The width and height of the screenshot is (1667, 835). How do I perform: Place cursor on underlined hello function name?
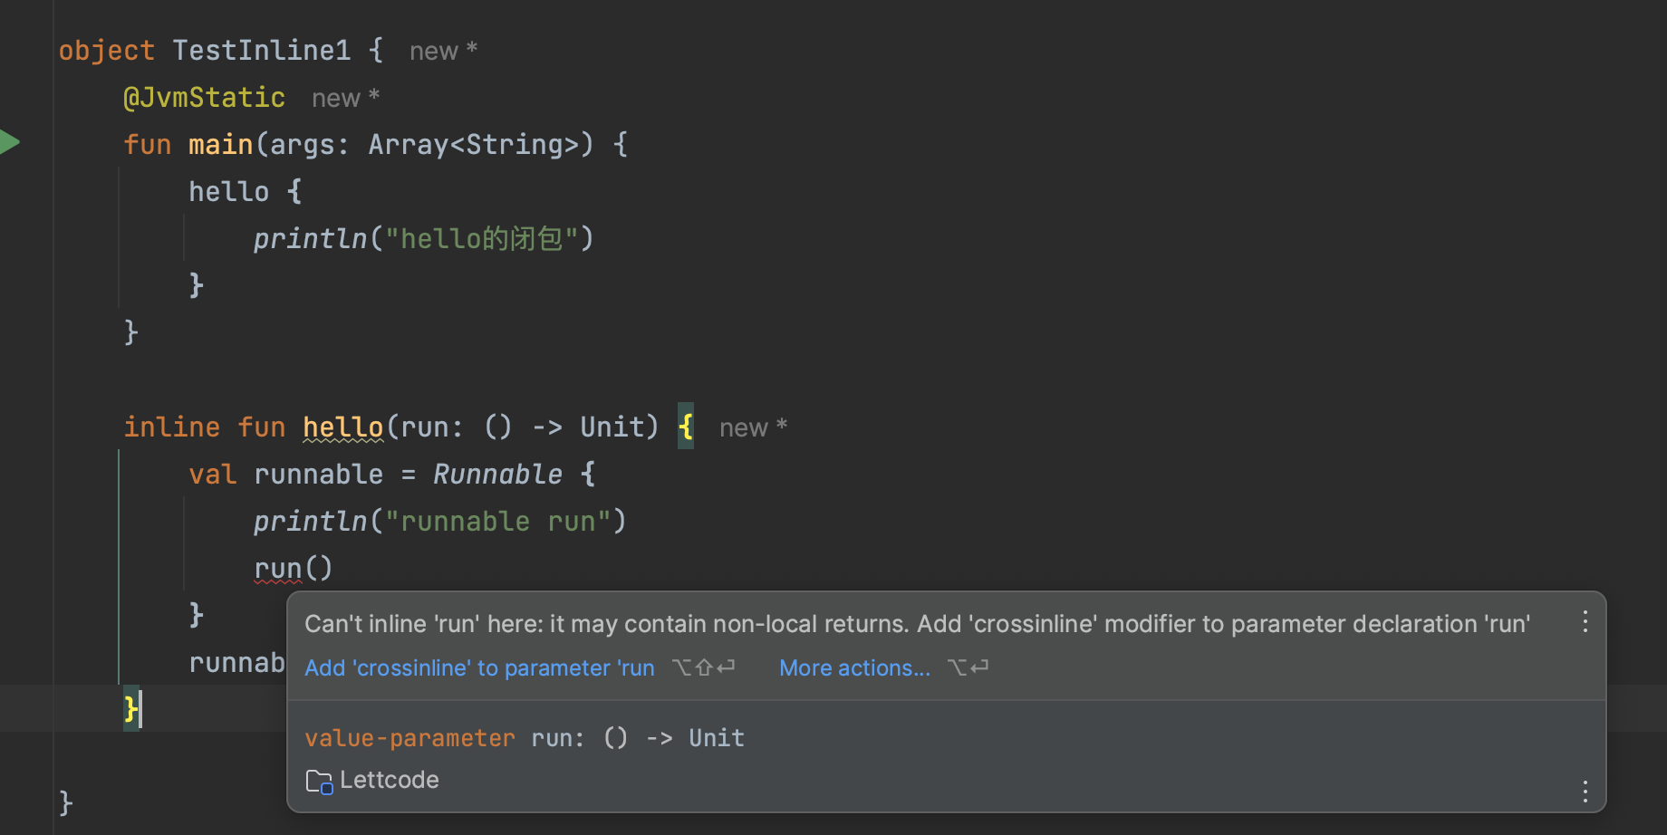[x=342, y=427]
